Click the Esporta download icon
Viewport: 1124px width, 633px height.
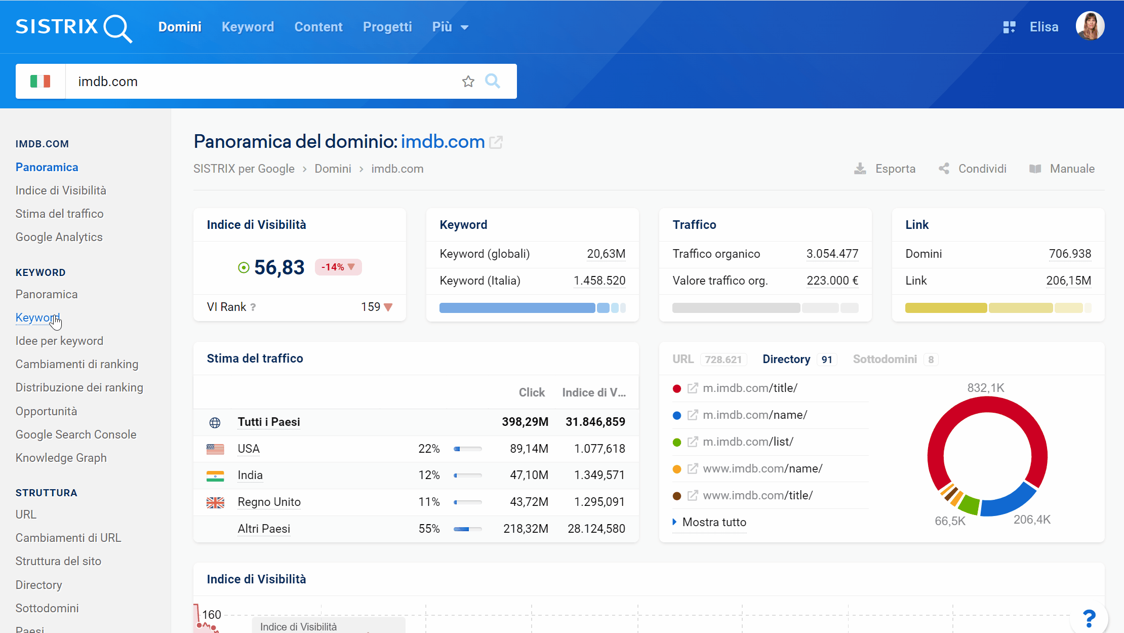coord(860,169)
